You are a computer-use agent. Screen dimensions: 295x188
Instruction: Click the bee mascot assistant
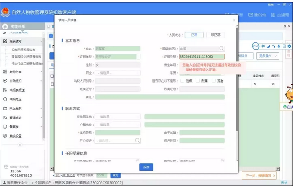pos(289,93)
